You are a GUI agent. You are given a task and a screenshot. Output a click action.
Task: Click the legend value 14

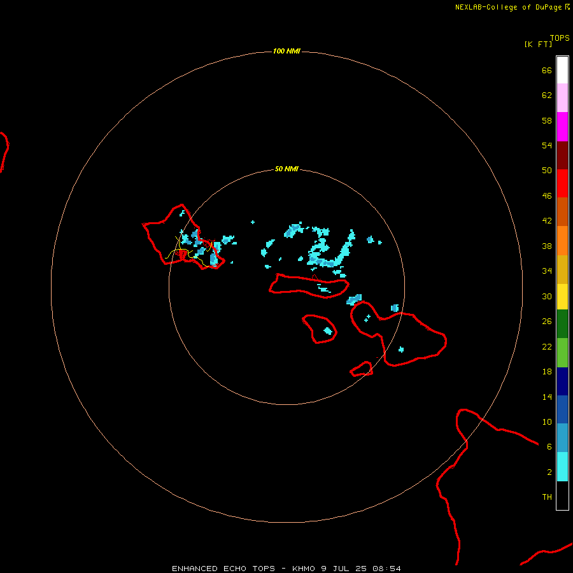(547, 397)
